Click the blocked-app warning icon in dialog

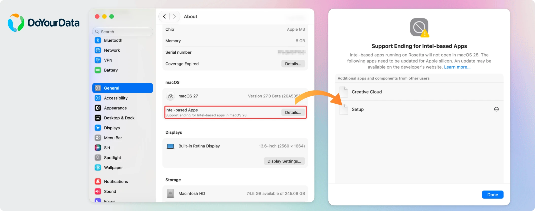click(x=419, y=28)
